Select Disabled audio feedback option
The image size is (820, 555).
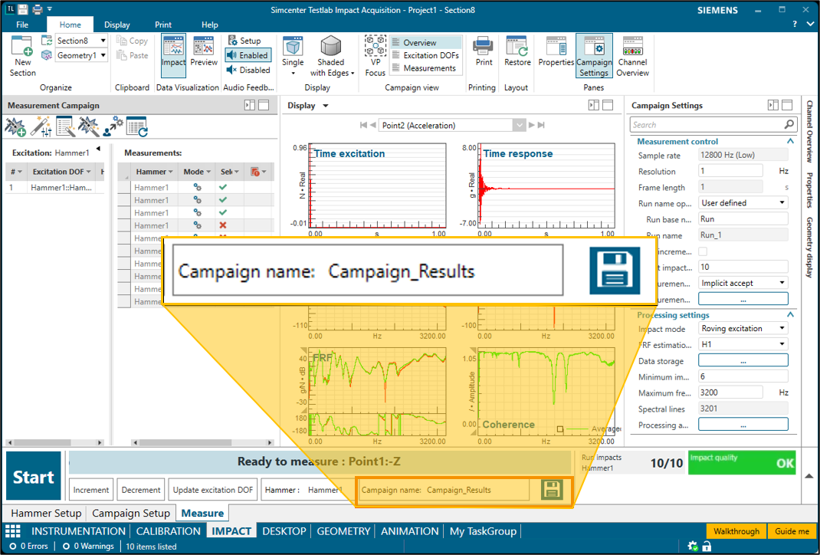(x=248, y=70)
